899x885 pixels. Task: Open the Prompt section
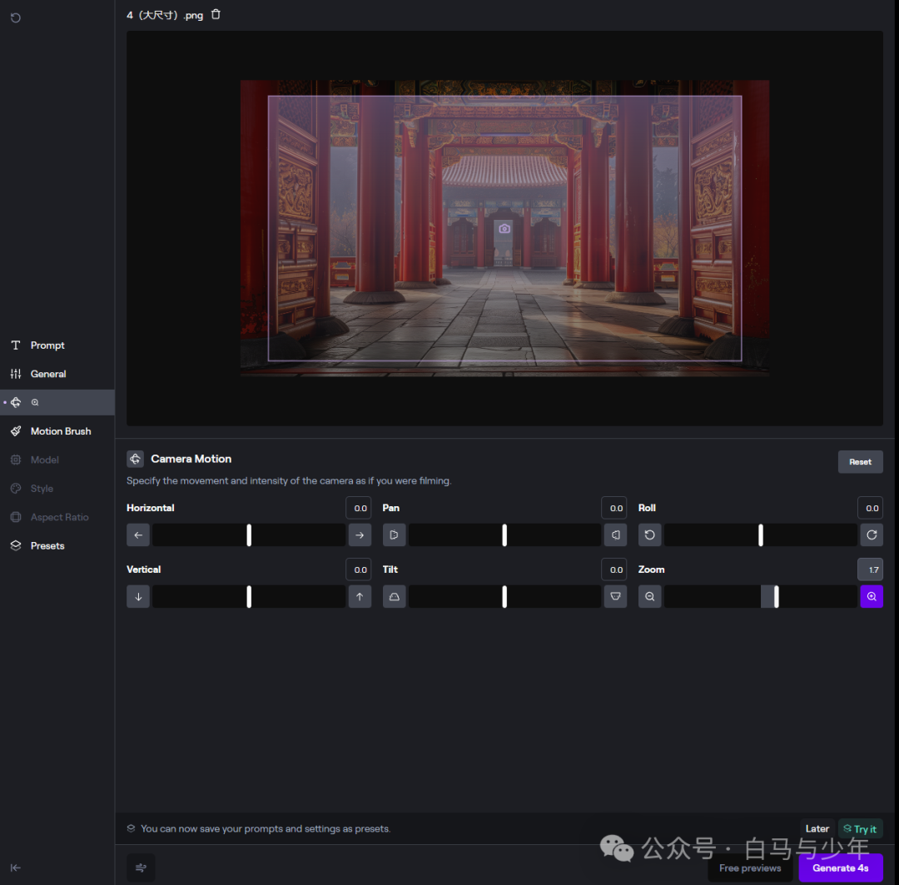pyautogui.click(x=47, y=346)
